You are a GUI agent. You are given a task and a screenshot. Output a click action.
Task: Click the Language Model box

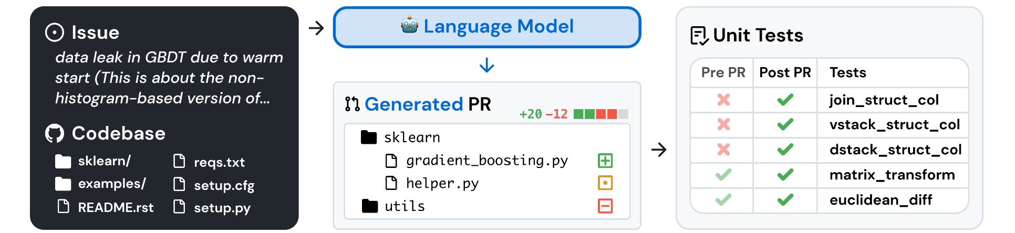(x=487, y=27)
